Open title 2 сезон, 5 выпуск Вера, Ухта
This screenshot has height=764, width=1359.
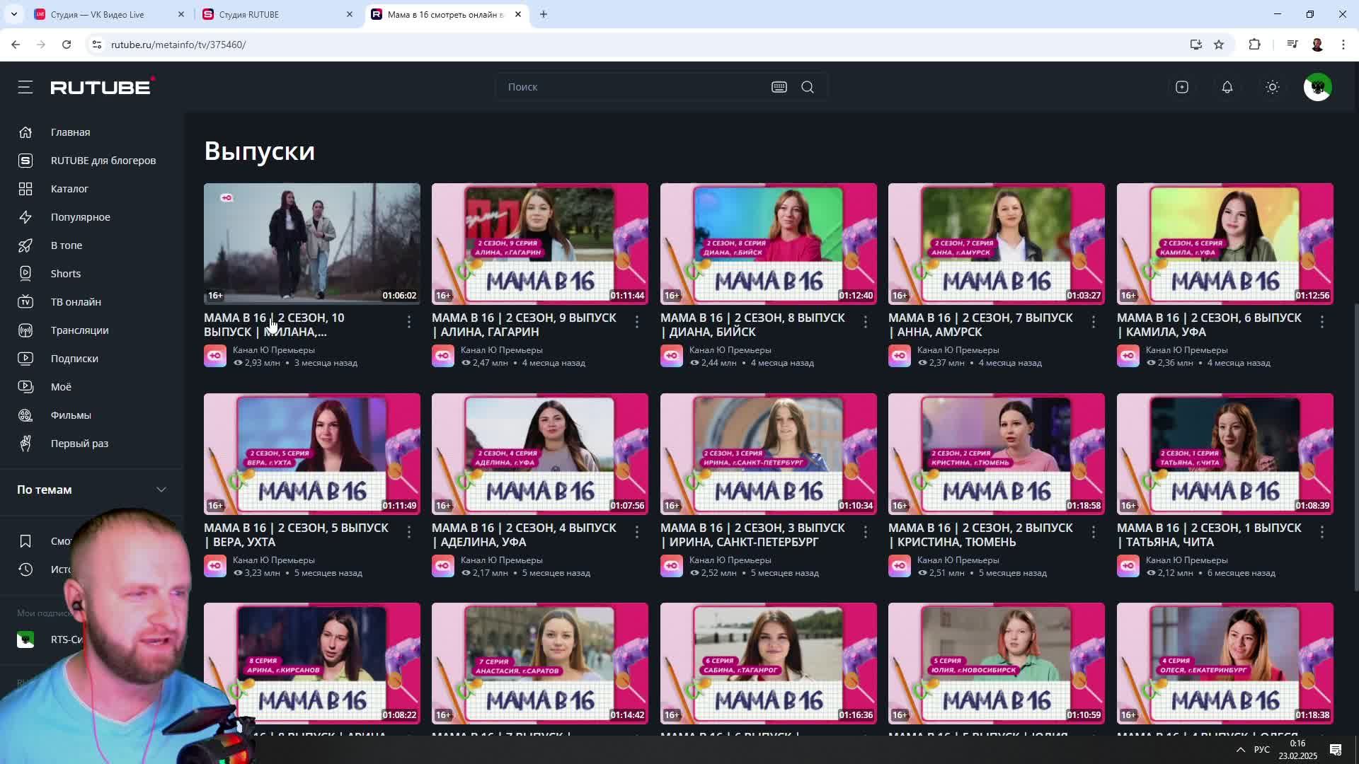[x=296, y=535]
